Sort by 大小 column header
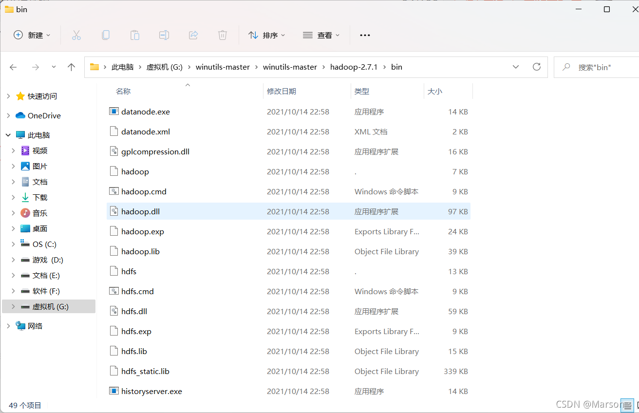 434,91
